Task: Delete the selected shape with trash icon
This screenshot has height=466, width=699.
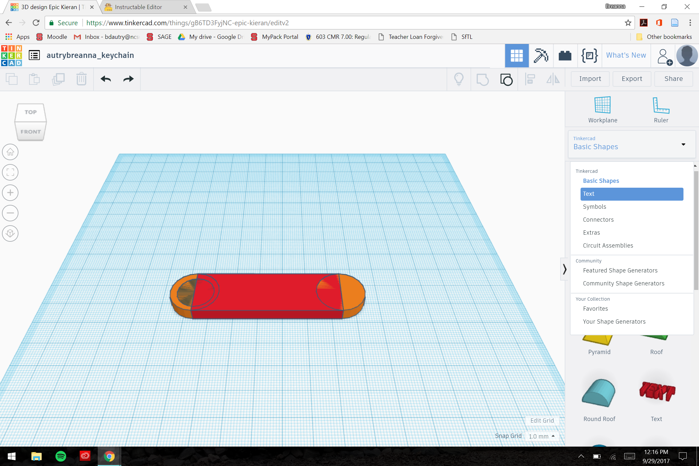Action: (x=81, y=79)
